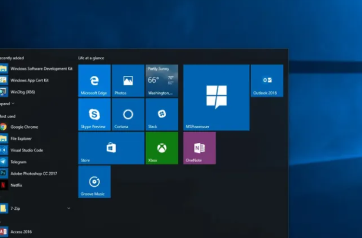Click the Recently added section header
Viewport: 362px width, 238px height.
[x=12, y=58]
